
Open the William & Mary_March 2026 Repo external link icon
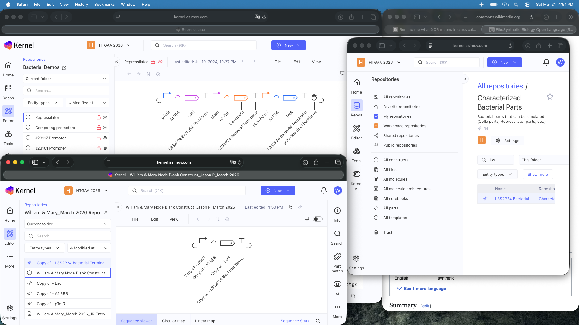tap(105, 213)
